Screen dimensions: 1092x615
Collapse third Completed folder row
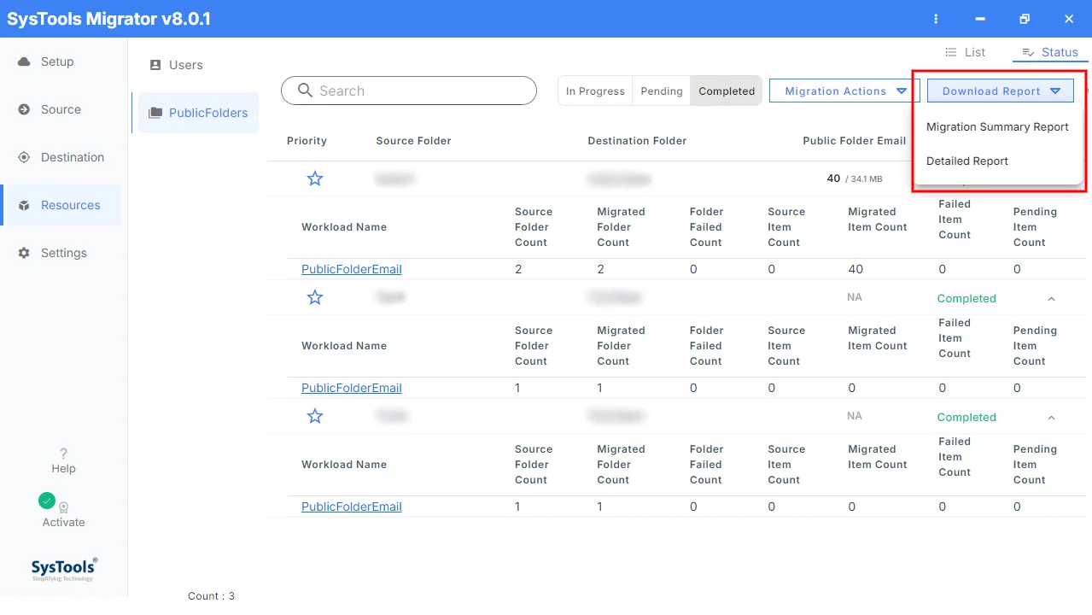click(1051, 417)
